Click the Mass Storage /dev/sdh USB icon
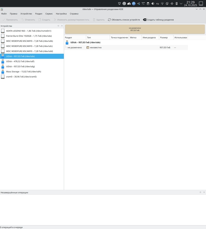Screen dimensions: 206x229 pos(3,71)
